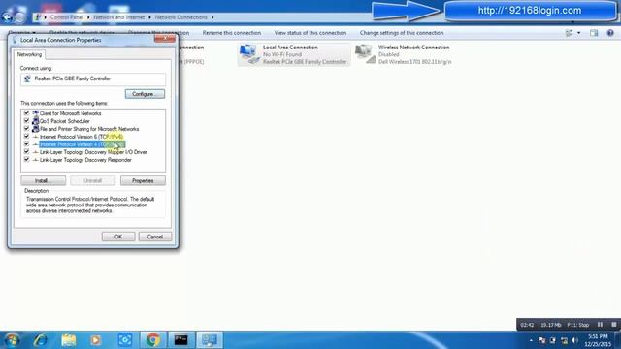Open the Windows Start button
This screenshot has height=349, width=621.
(12, 340)
